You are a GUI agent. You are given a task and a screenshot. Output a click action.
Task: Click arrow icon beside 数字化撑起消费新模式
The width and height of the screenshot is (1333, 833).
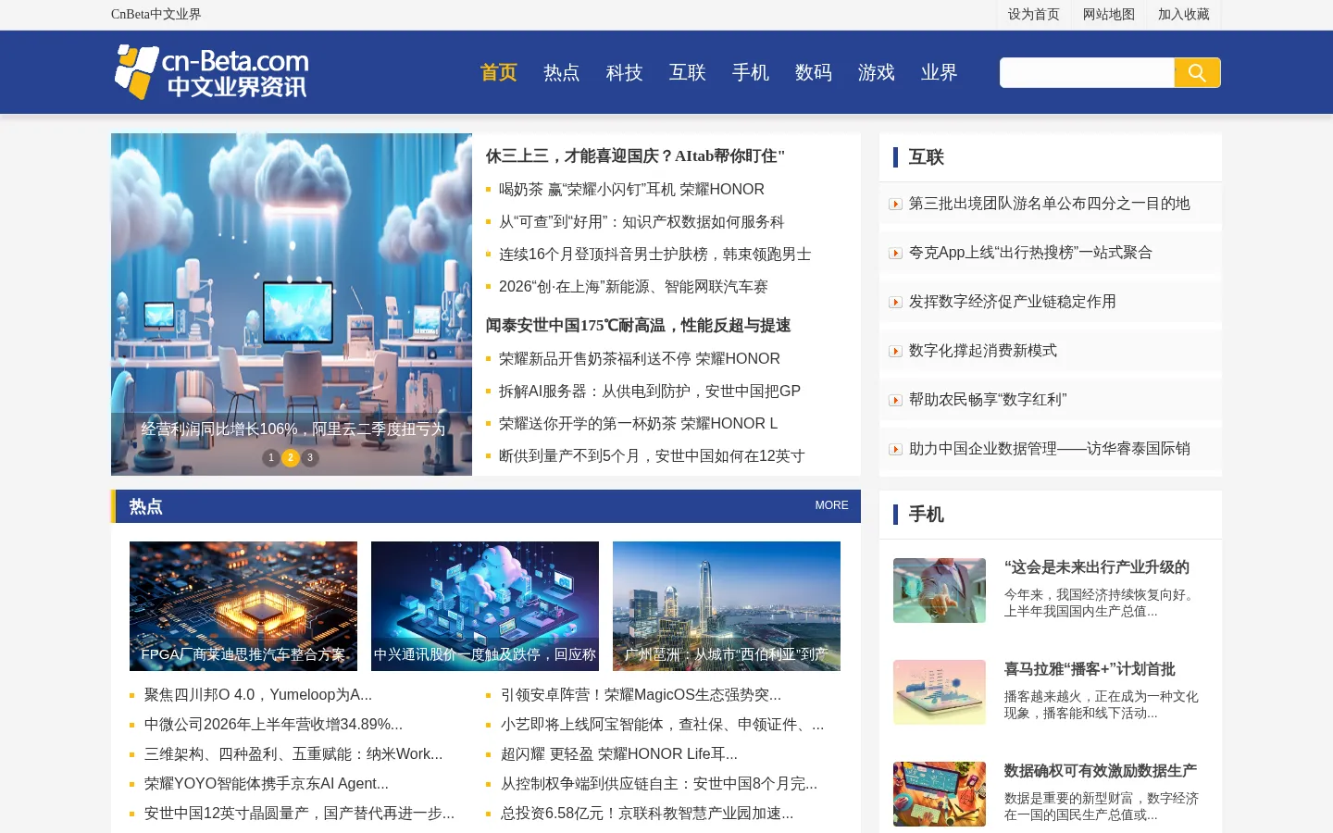[x=895, y=351]
